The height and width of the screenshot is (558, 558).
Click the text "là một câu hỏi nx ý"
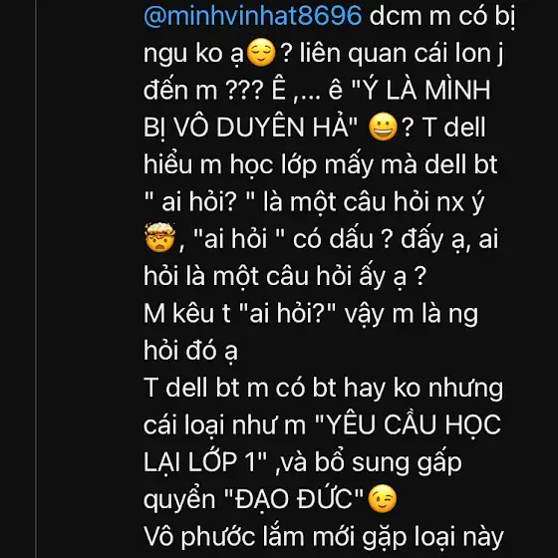tap(374, 201)
